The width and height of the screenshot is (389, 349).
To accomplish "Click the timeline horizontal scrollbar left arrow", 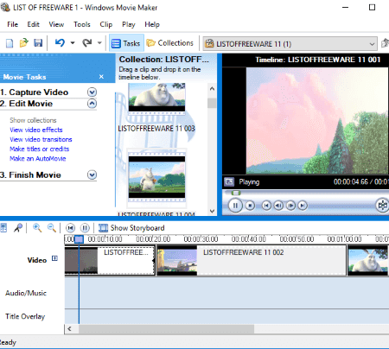I will click(69, 328).
